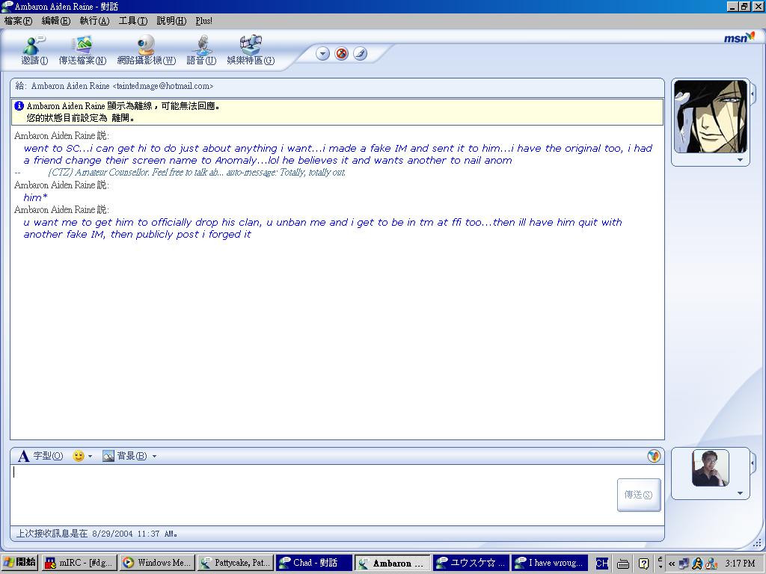Collapse your own display picture side arrow
Viewport: 766px width, 574px height.
pos(753,462)
